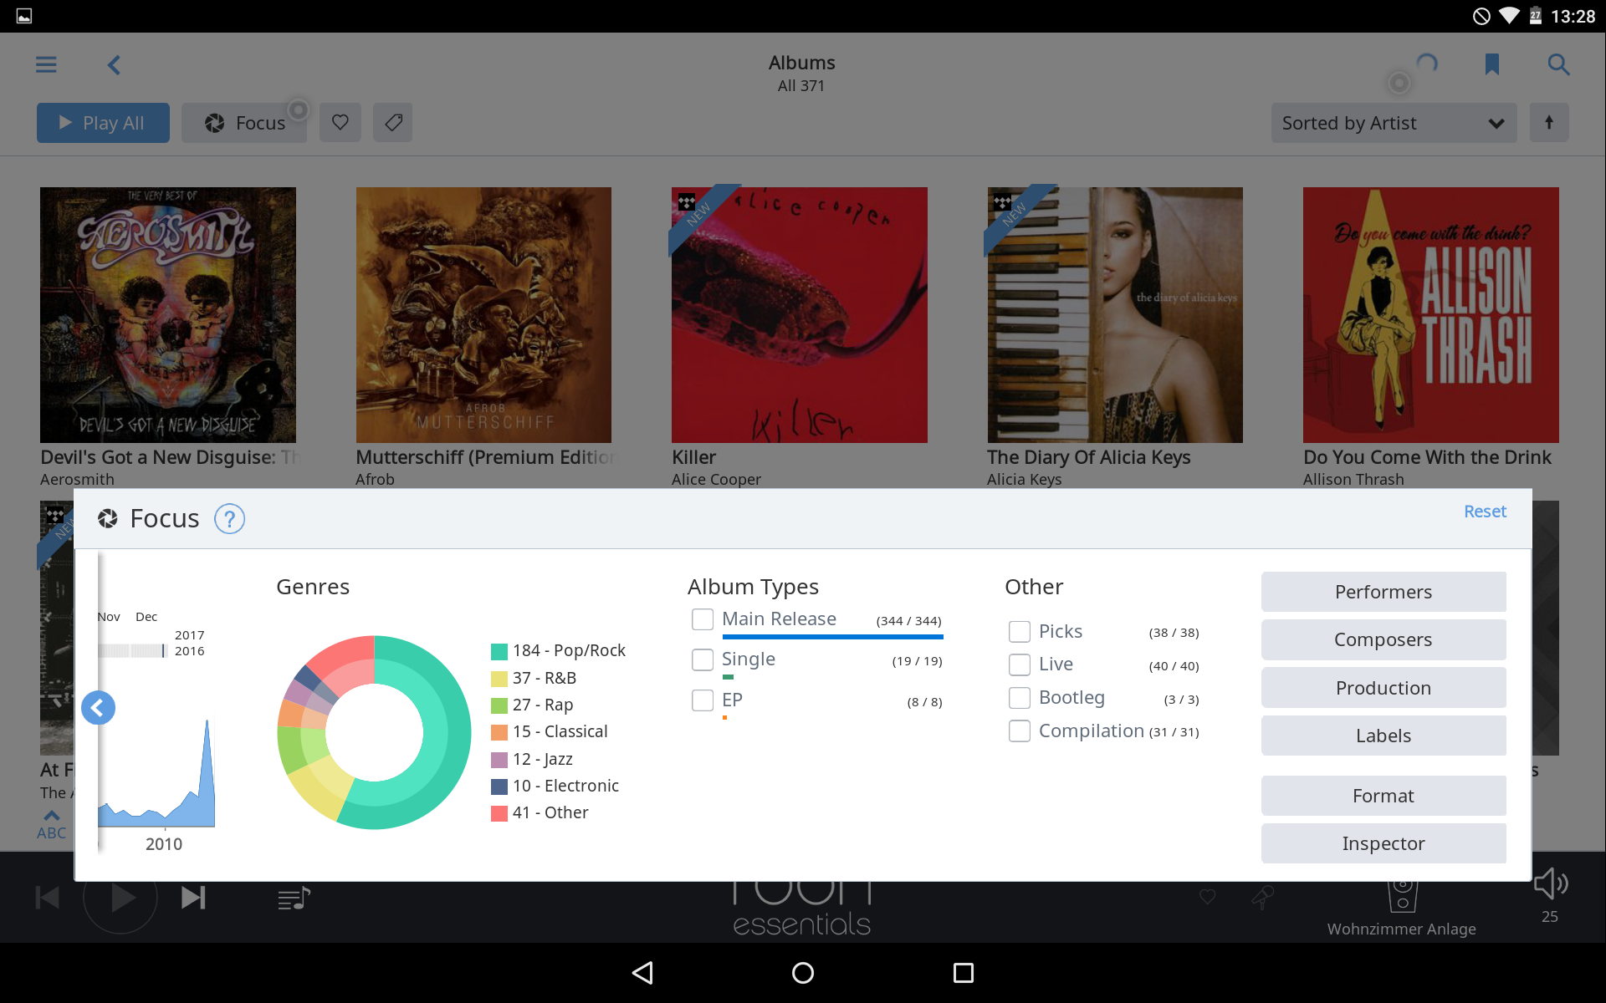This screenshot has width=1606, height=1003.
Task: Enable the Bootleg filter checkbox
Action: click(1020, 698)
